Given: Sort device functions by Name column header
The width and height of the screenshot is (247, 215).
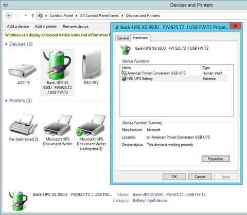Looking at the screenshot, I should coord(161,68).
